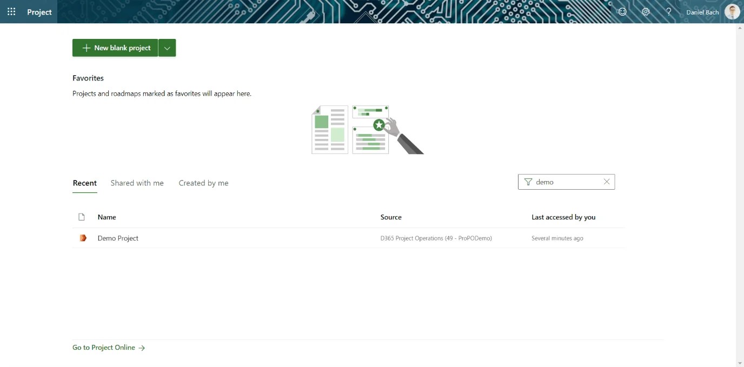Follow the Go to Project Online link
This screenshot has height=367, width=744.
pos(109,348)
